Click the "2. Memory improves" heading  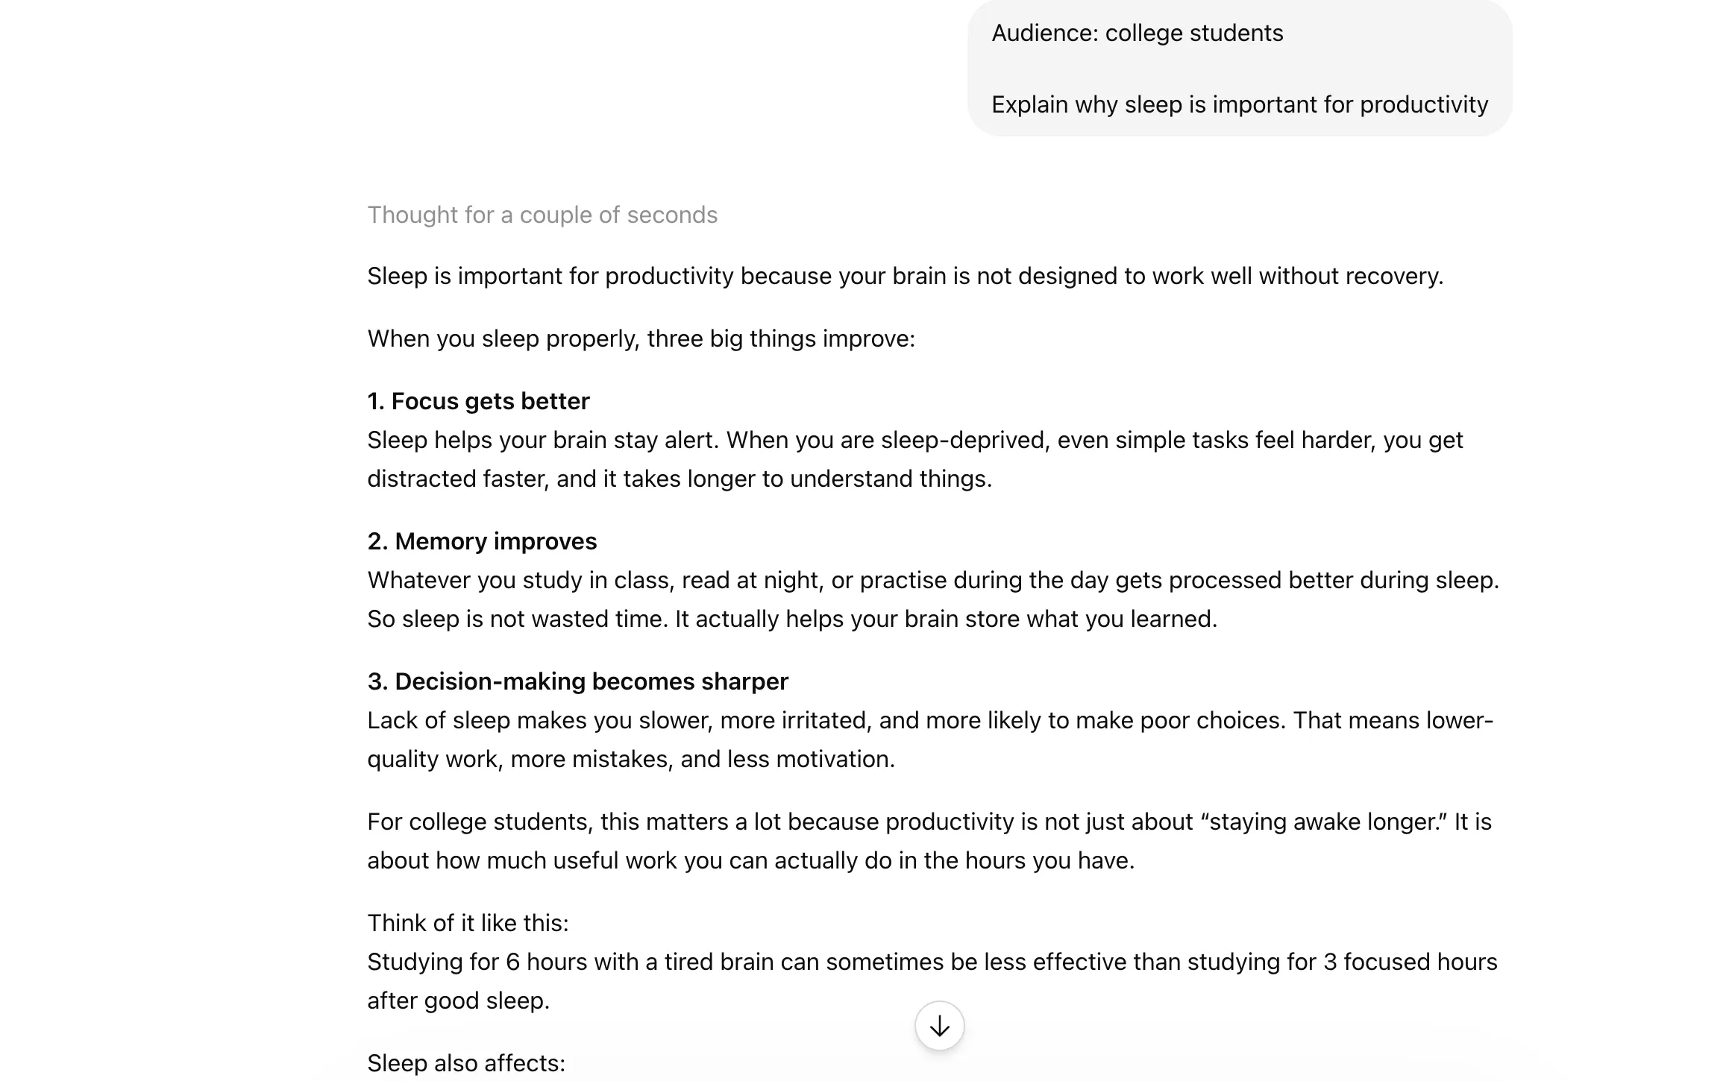click(482, 541)
